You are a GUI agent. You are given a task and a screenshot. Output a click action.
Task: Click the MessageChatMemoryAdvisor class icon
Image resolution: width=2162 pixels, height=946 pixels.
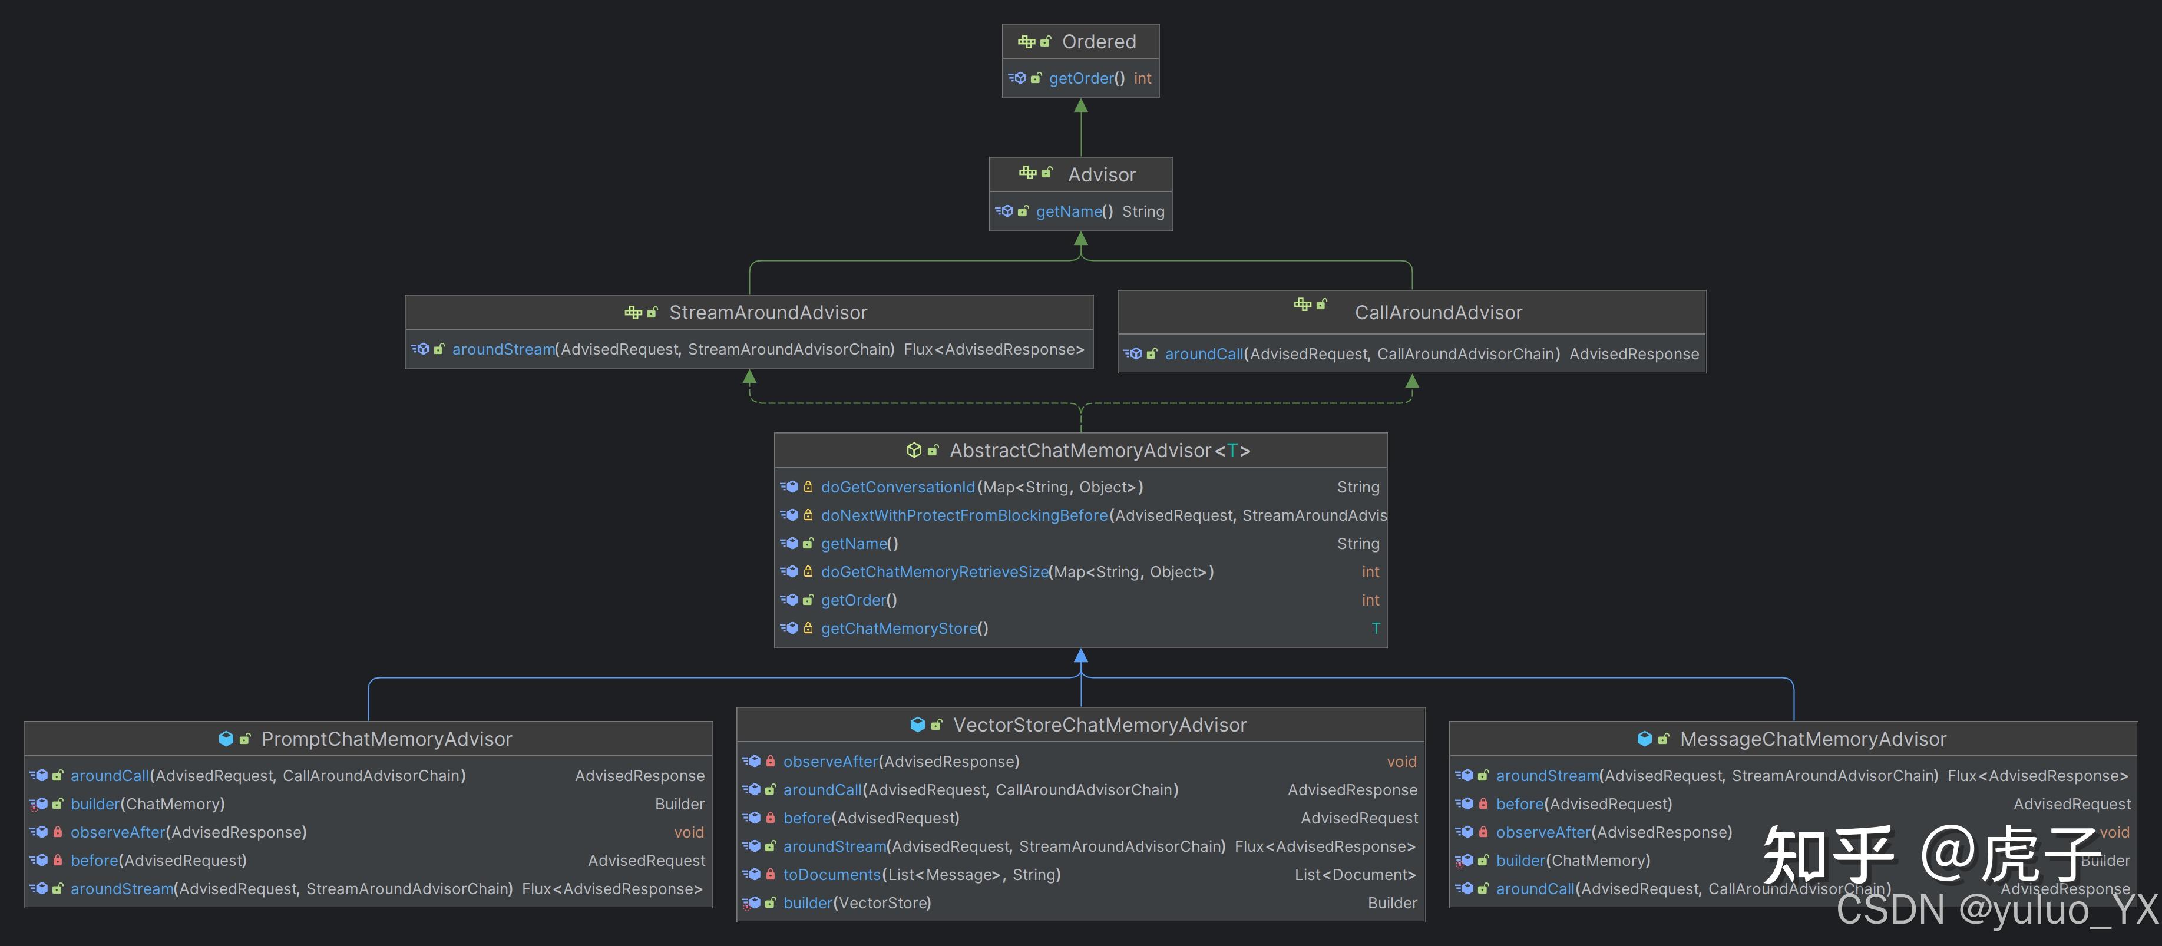tap(1644, 739)
